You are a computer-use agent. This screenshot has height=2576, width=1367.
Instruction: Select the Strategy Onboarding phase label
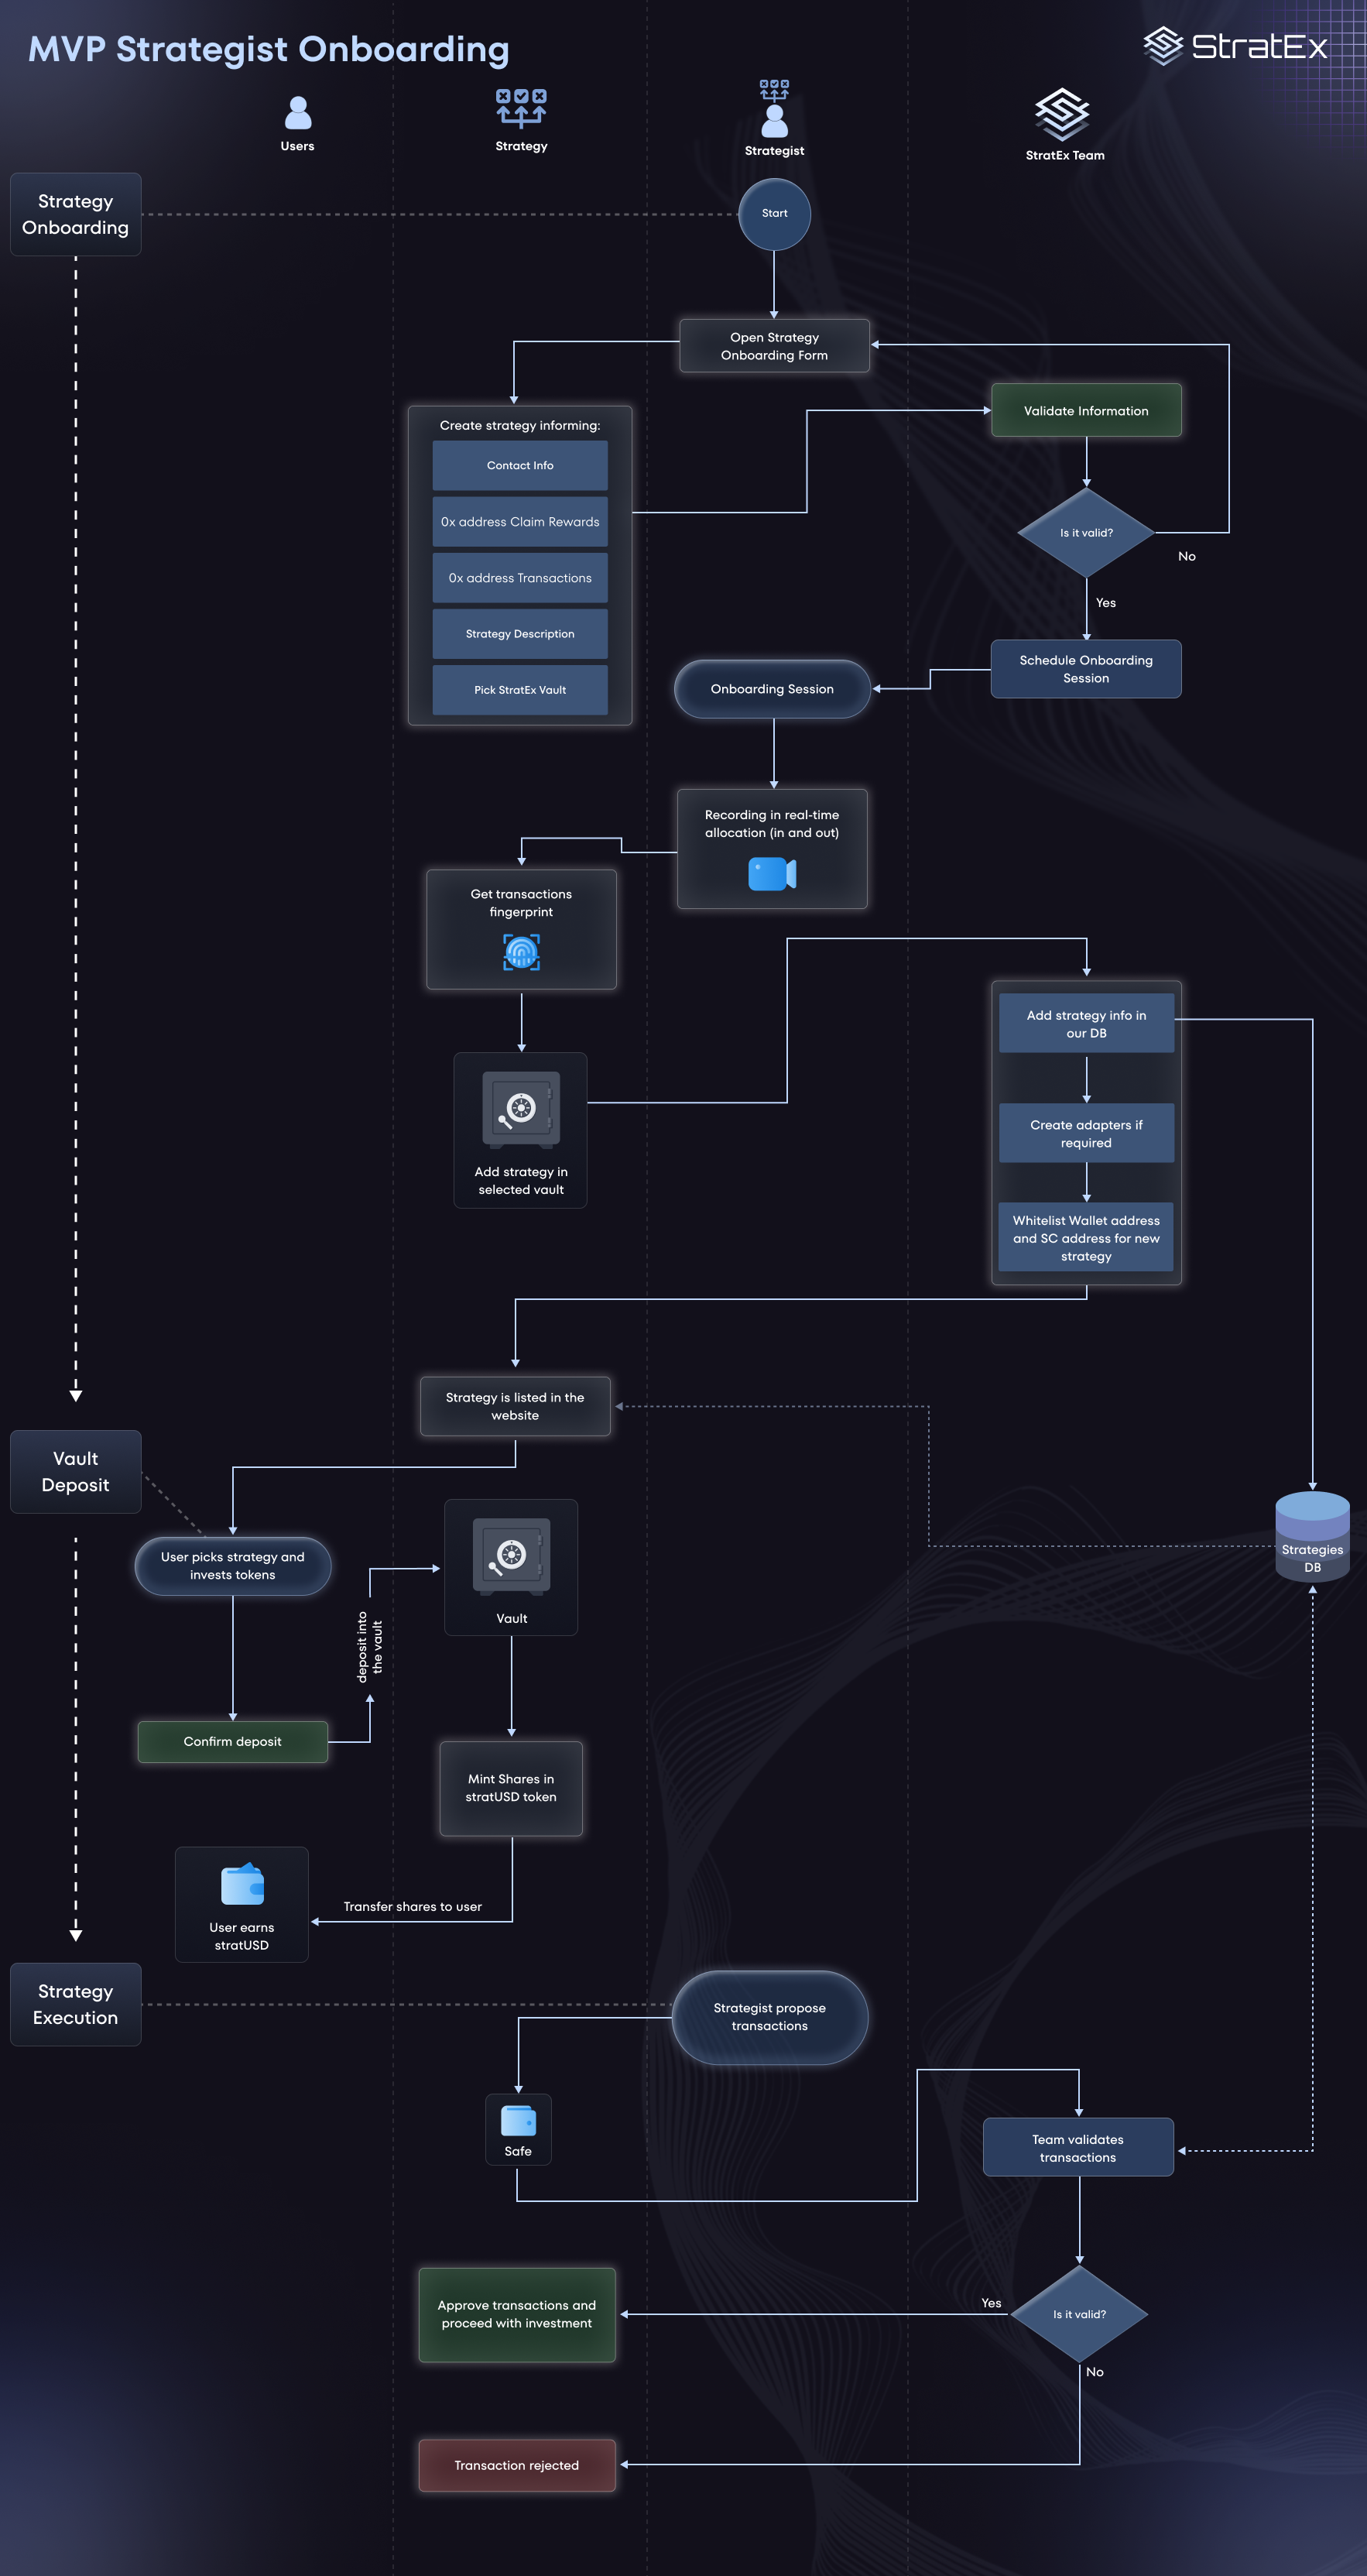76,214
